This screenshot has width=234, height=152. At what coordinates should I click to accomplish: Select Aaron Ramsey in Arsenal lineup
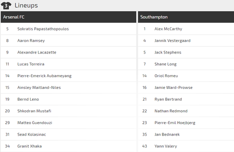coord(31,41)
